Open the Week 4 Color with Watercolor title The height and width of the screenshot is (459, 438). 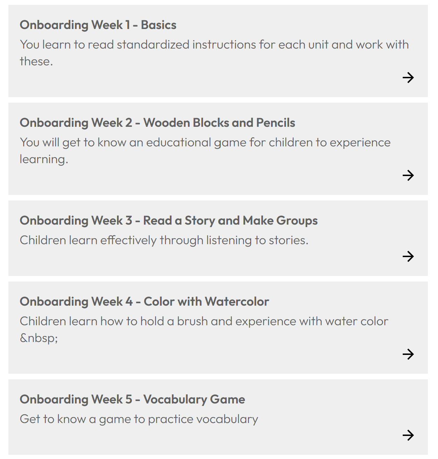(144, 302)
